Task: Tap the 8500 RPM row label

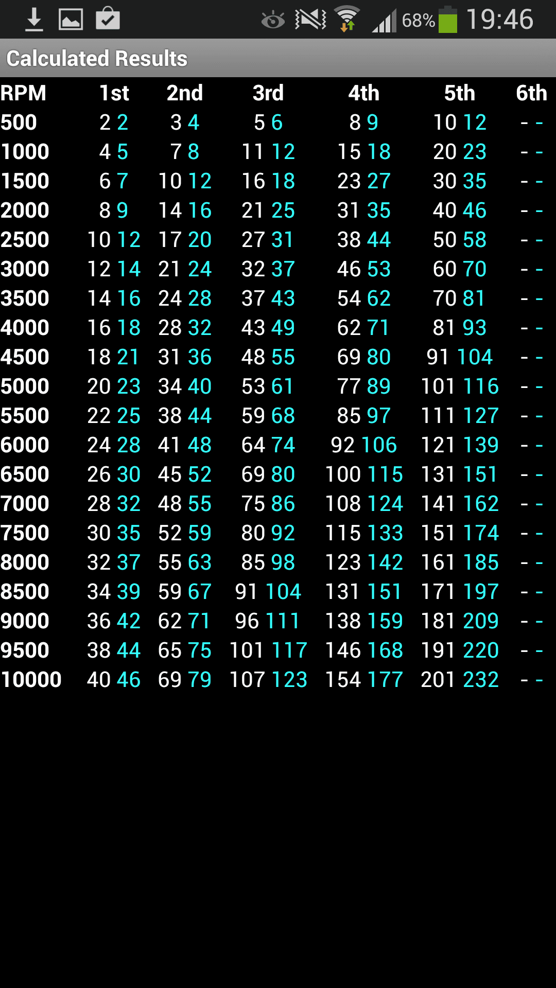Action: [x=25, y=592]
